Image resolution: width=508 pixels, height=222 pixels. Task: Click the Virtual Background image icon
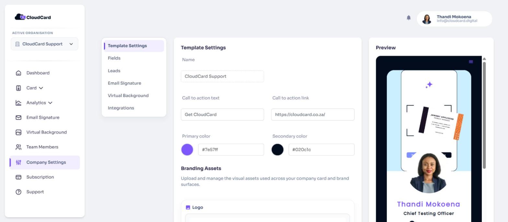pyautogui.click(x=18, y=132)
